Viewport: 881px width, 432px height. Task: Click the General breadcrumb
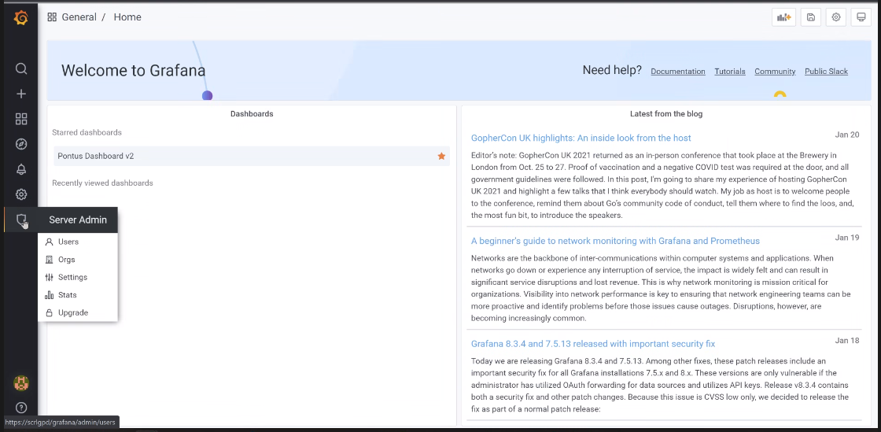click(x=79, y=17)
